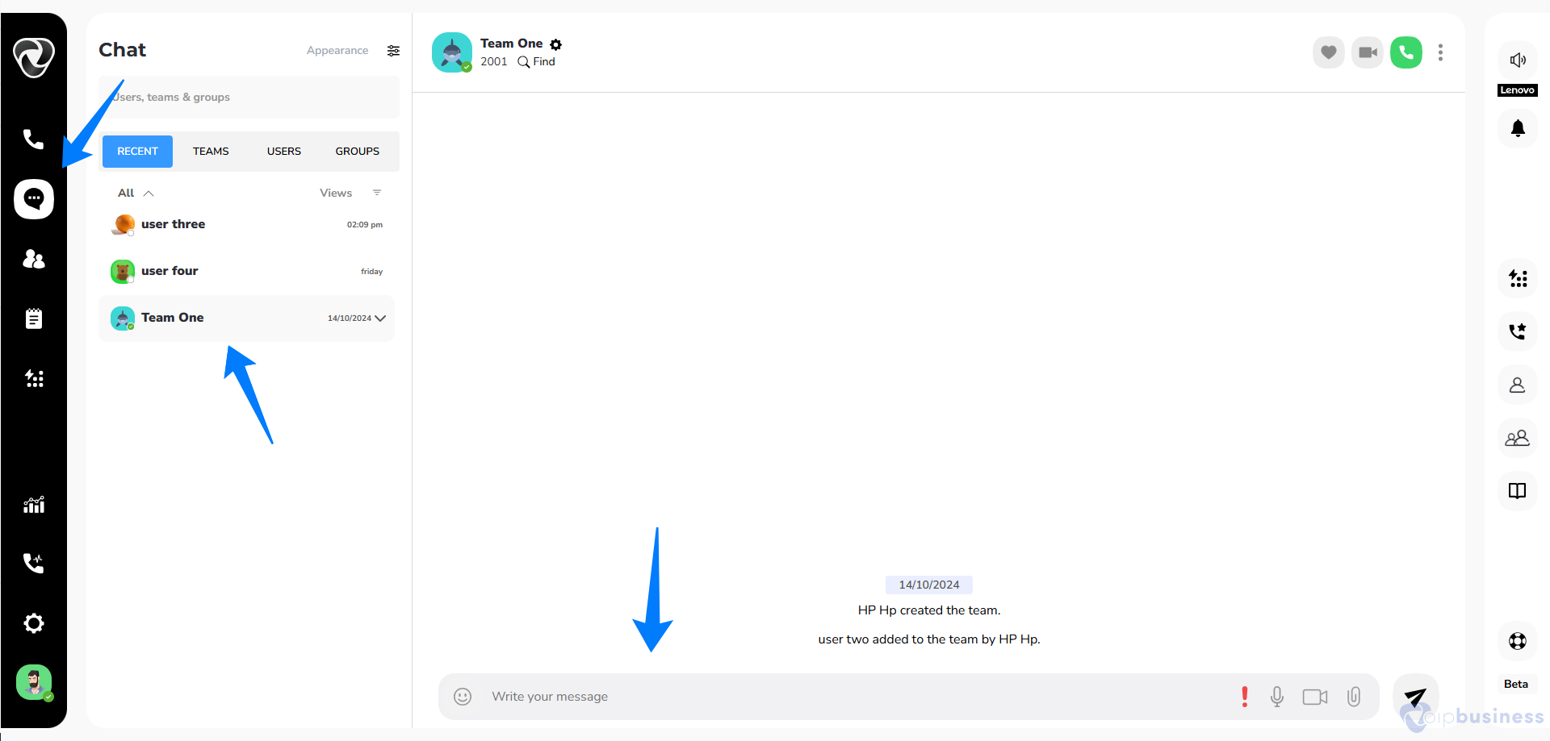Mark message urgent with red exclamation

coord(1245,697)
